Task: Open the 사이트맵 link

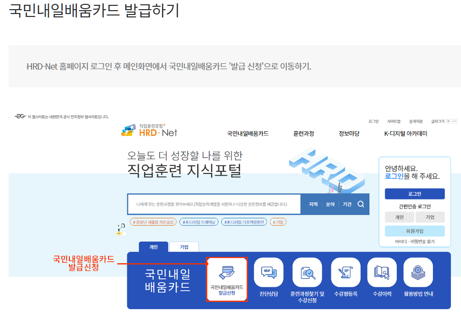Action: 393,121
